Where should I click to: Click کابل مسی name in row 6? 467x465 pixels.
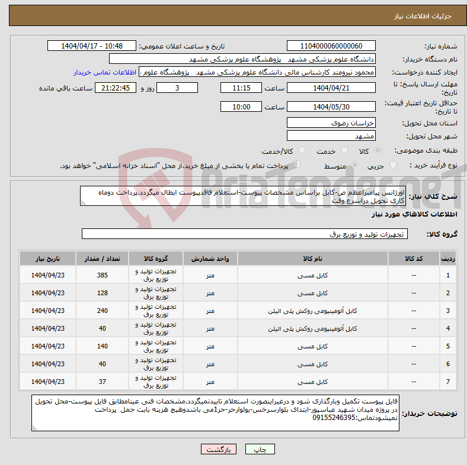[313, 364]
